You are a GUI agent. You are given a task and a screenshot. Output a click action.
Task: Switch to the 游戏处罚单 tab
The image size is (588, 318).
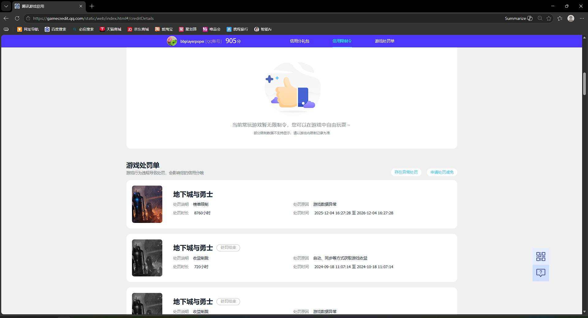tap(385, 41)
